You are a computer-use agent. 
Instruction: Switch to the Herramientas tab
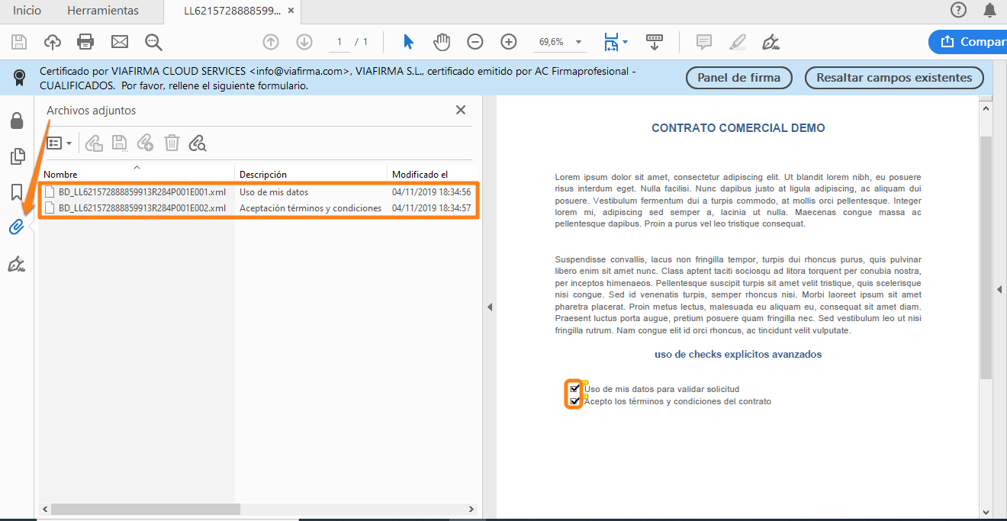103,11
